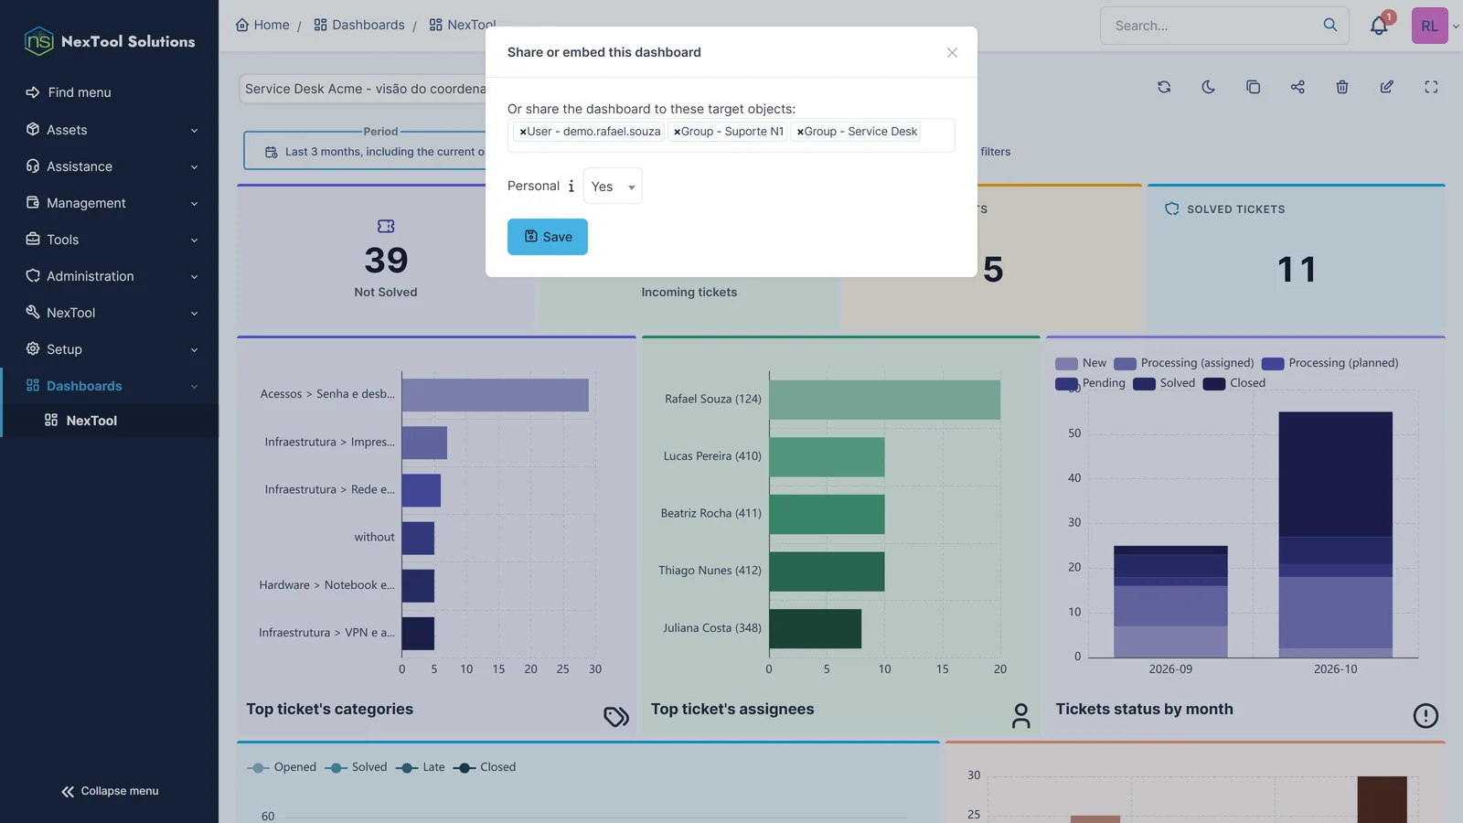The height and width of the screenshot is (823, 1463).
Task: Click the search magnifier icon
Action: (x=1330, y=25)
